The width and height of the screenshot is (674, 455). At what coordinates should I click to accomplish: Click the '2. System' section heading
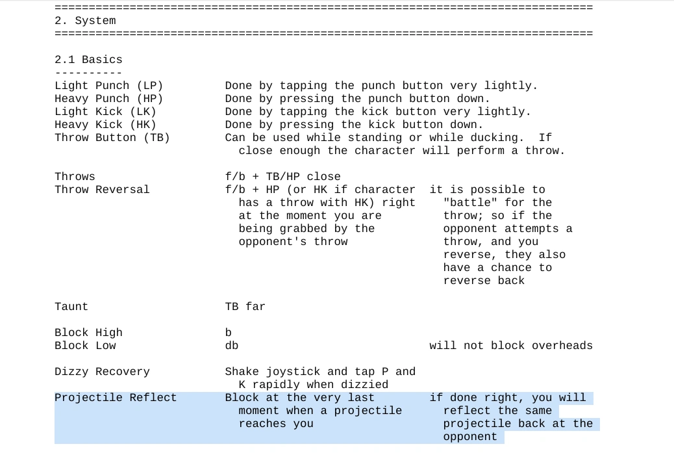coord(85,21)
